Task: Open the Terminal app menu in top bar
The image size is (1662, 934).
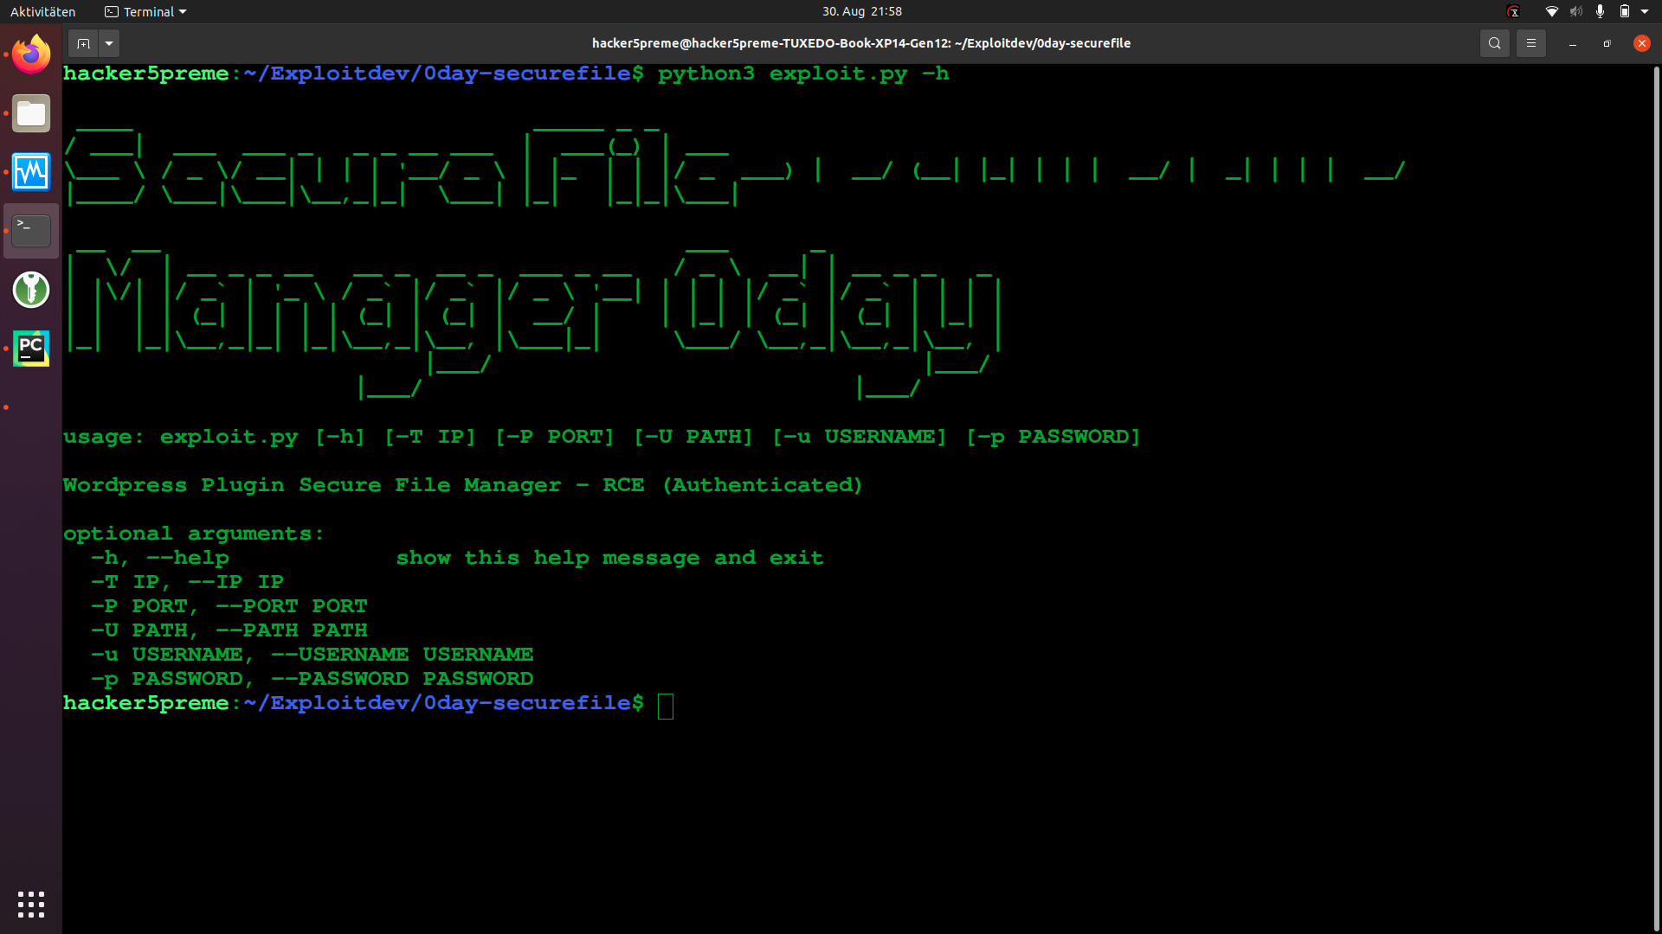Action: tap(145, 11)
